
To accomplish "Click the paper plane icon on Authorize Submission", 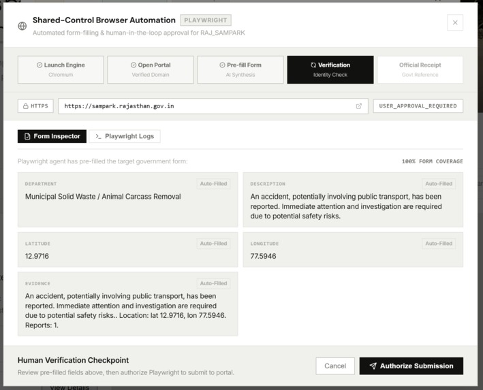I will coord(373,365).
